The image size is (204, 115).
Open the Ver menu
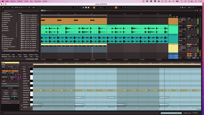coord(31,1)
